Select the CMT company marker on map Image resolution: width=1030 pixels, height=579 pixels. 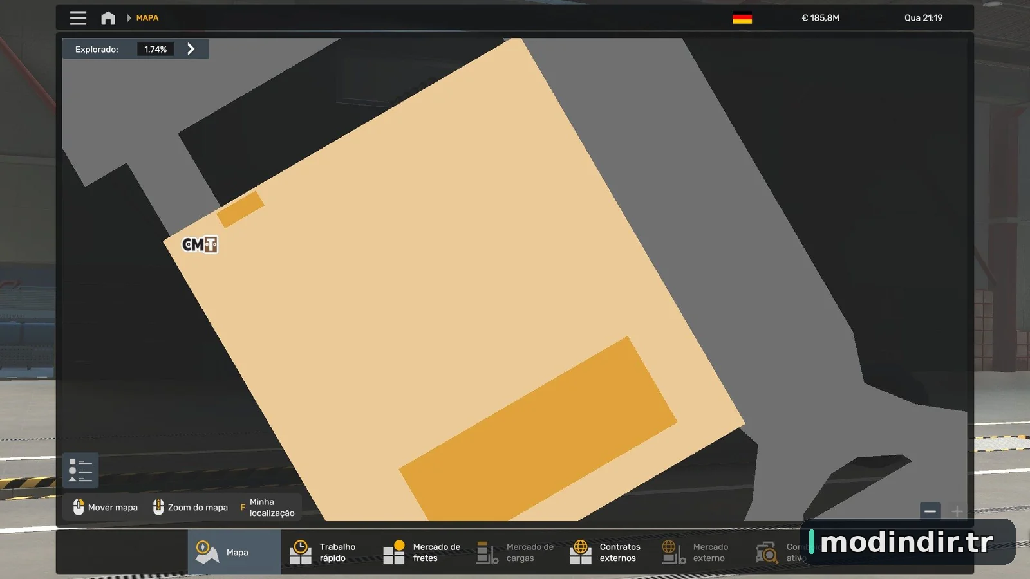click(x=200, y=244)
